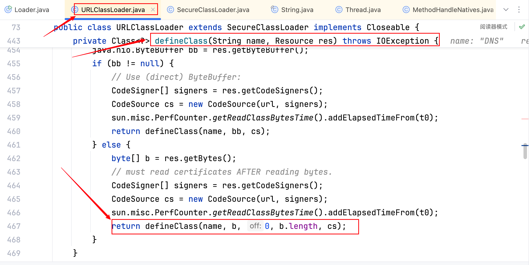Click the sticky class declaration line 73
The height and width of the screenshot is (265, 529).
click(x=236, y=27)
